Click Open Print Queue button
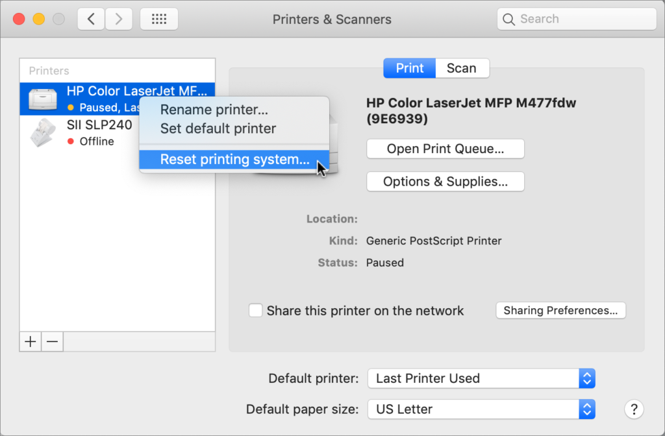 445,149
